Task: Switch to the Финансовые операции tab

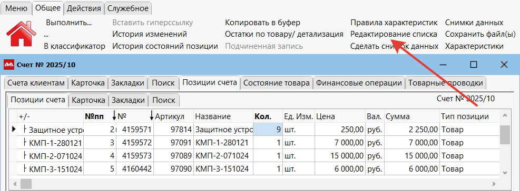Action: click(x=359, y=83)
